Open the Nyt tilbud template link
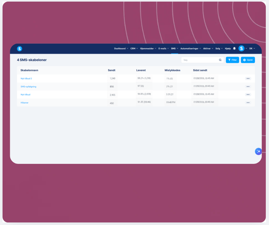The image size is (269, 225). tap(25, 95)
